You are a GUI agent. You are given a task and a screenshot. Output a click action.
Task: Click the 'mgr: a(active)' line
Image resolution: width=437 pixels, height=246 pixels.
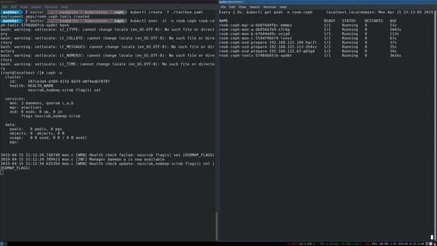coord(25,107)
